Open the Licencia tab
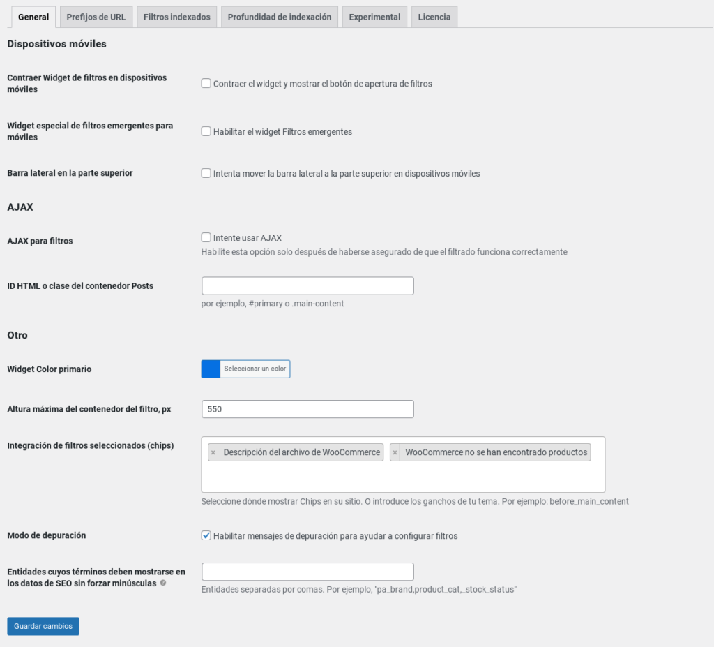 tap(434, 17)
